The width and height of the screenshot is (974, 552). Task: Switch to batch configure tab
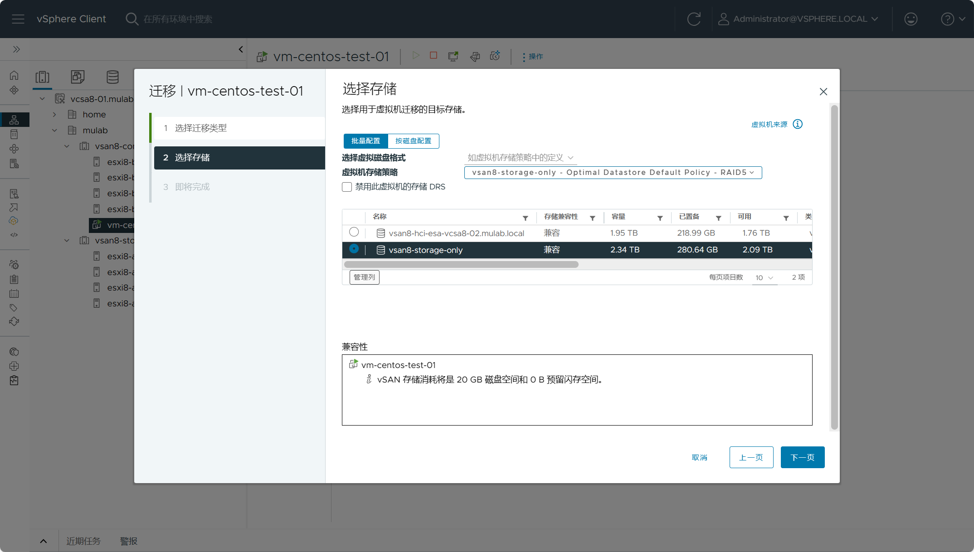[x=365, y=141]
